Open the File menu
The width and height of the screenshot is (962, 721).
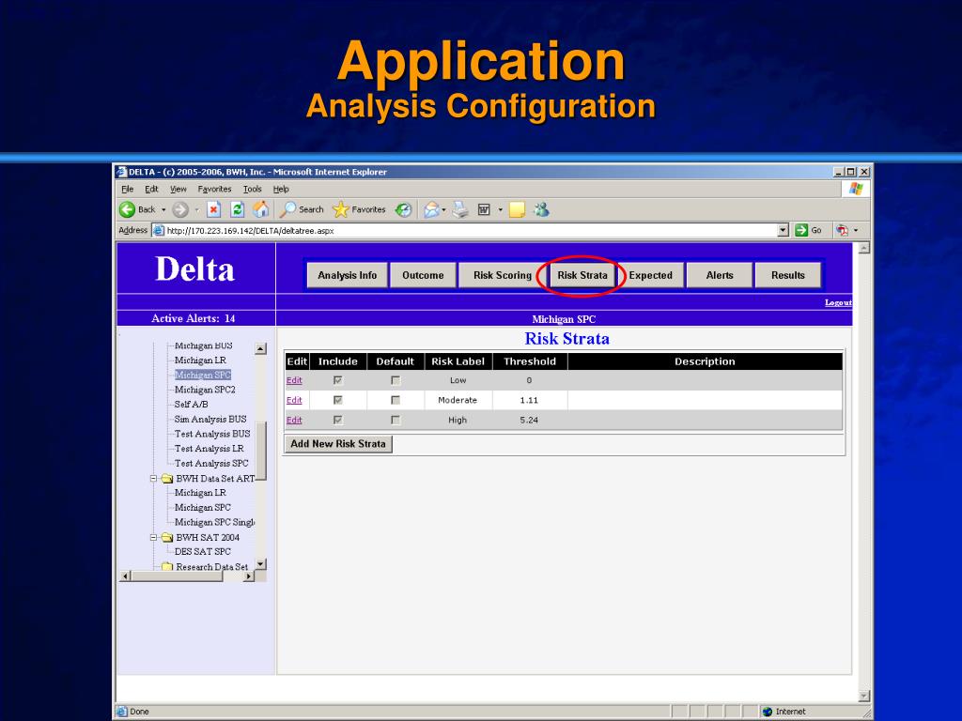pos(127,189)
